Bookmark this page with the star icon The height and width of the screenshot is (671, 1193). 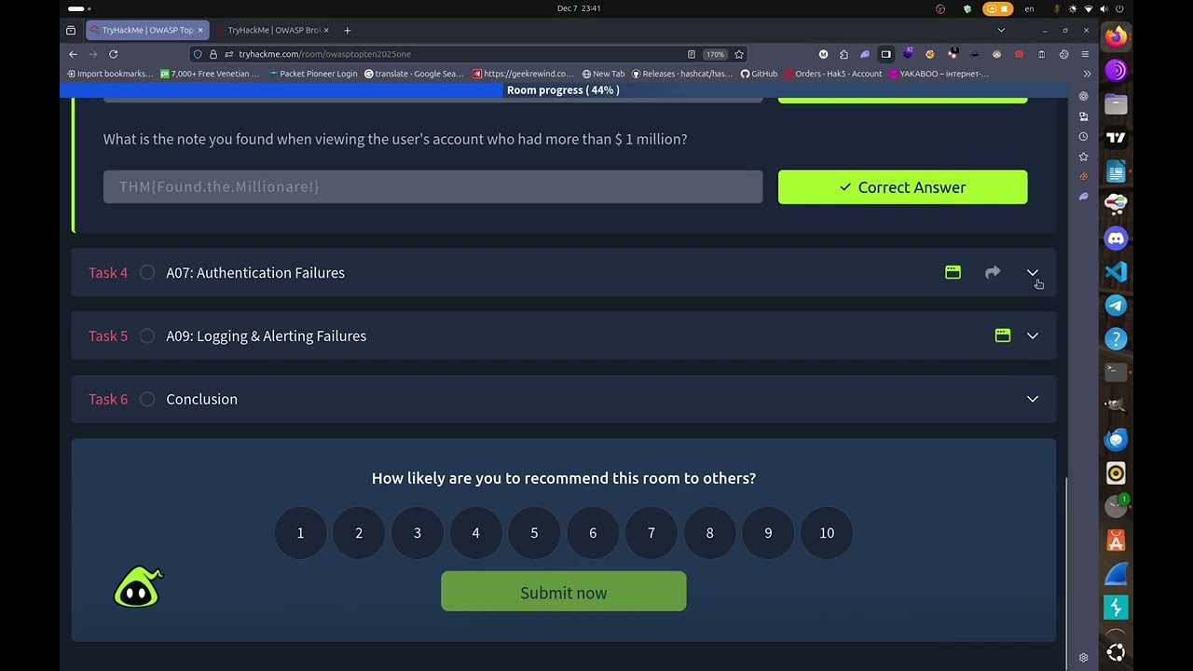point(739,54)
